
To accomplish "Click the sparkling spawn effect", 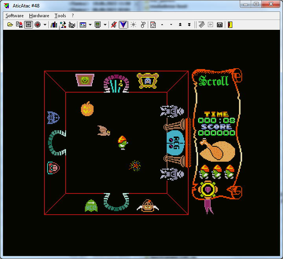I will point(135,166).
